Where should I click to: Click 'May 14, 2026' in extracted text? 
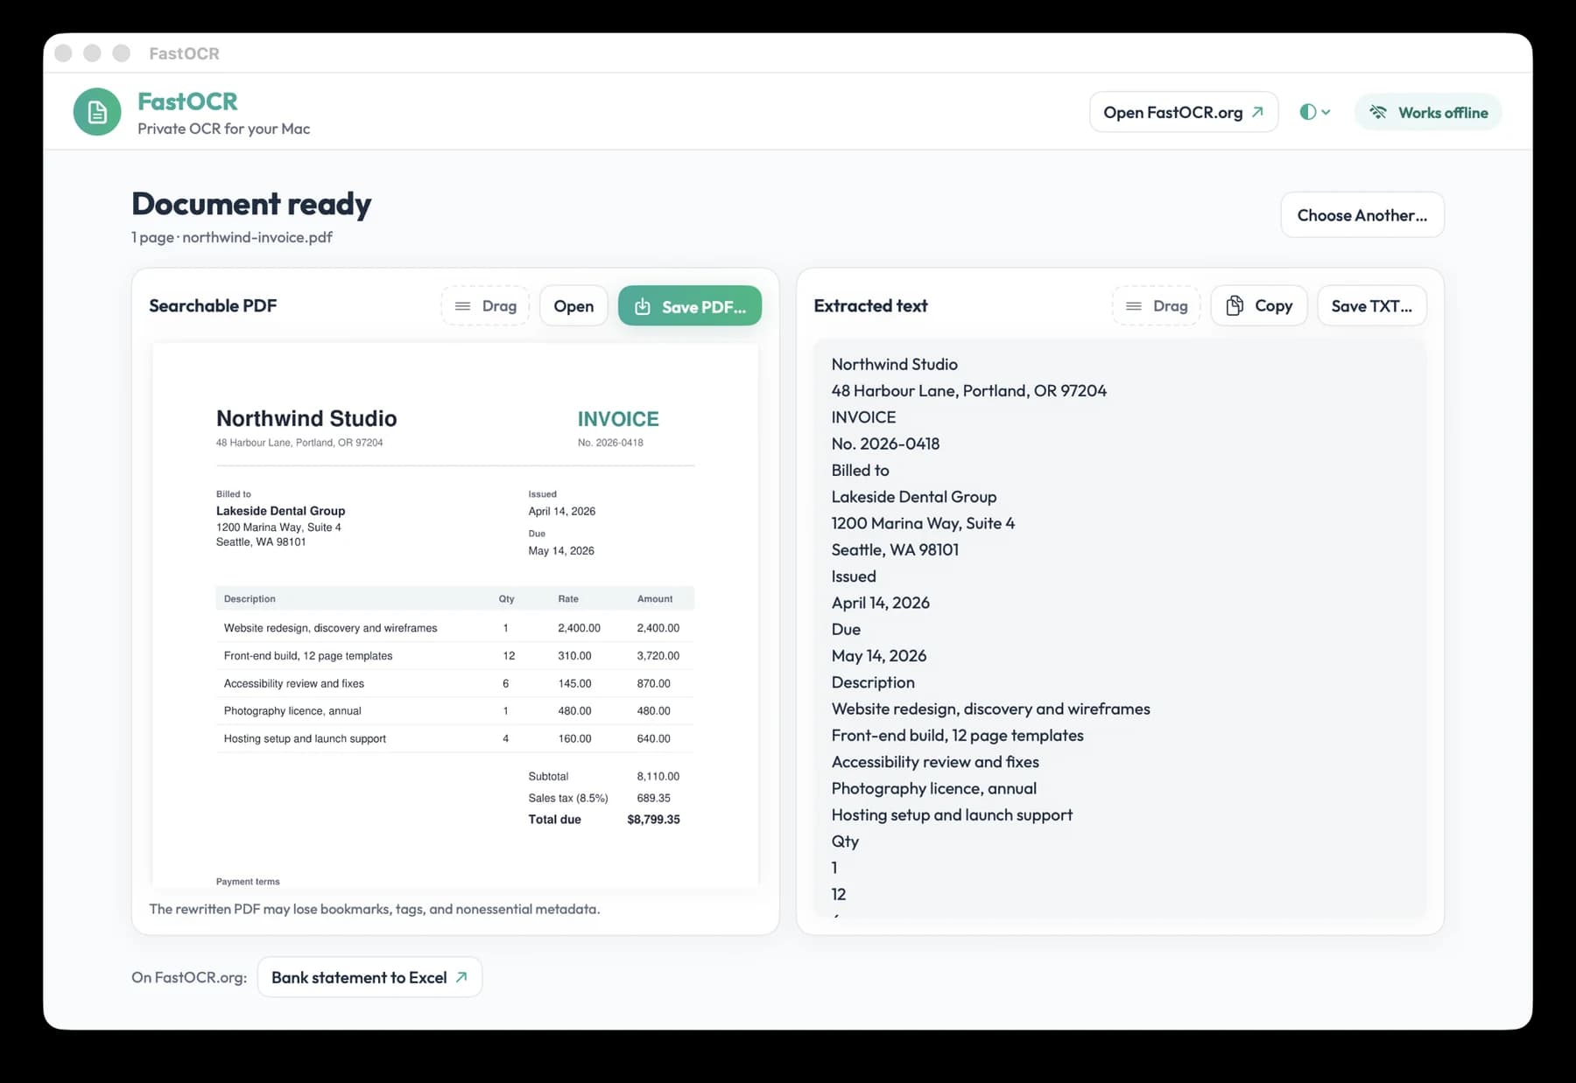pyautogui.click(x=879, y=656)
